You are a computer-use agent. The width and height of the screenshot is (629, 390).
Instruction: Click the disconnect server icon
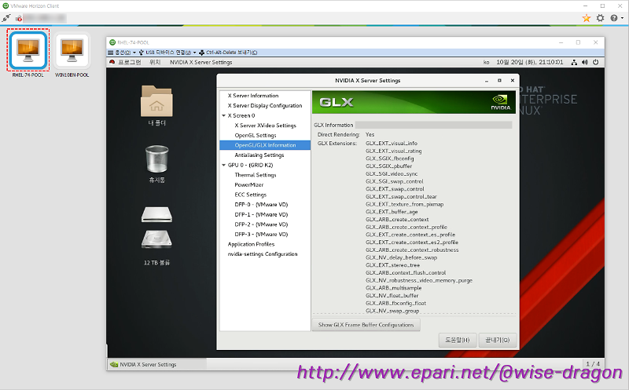18,18
